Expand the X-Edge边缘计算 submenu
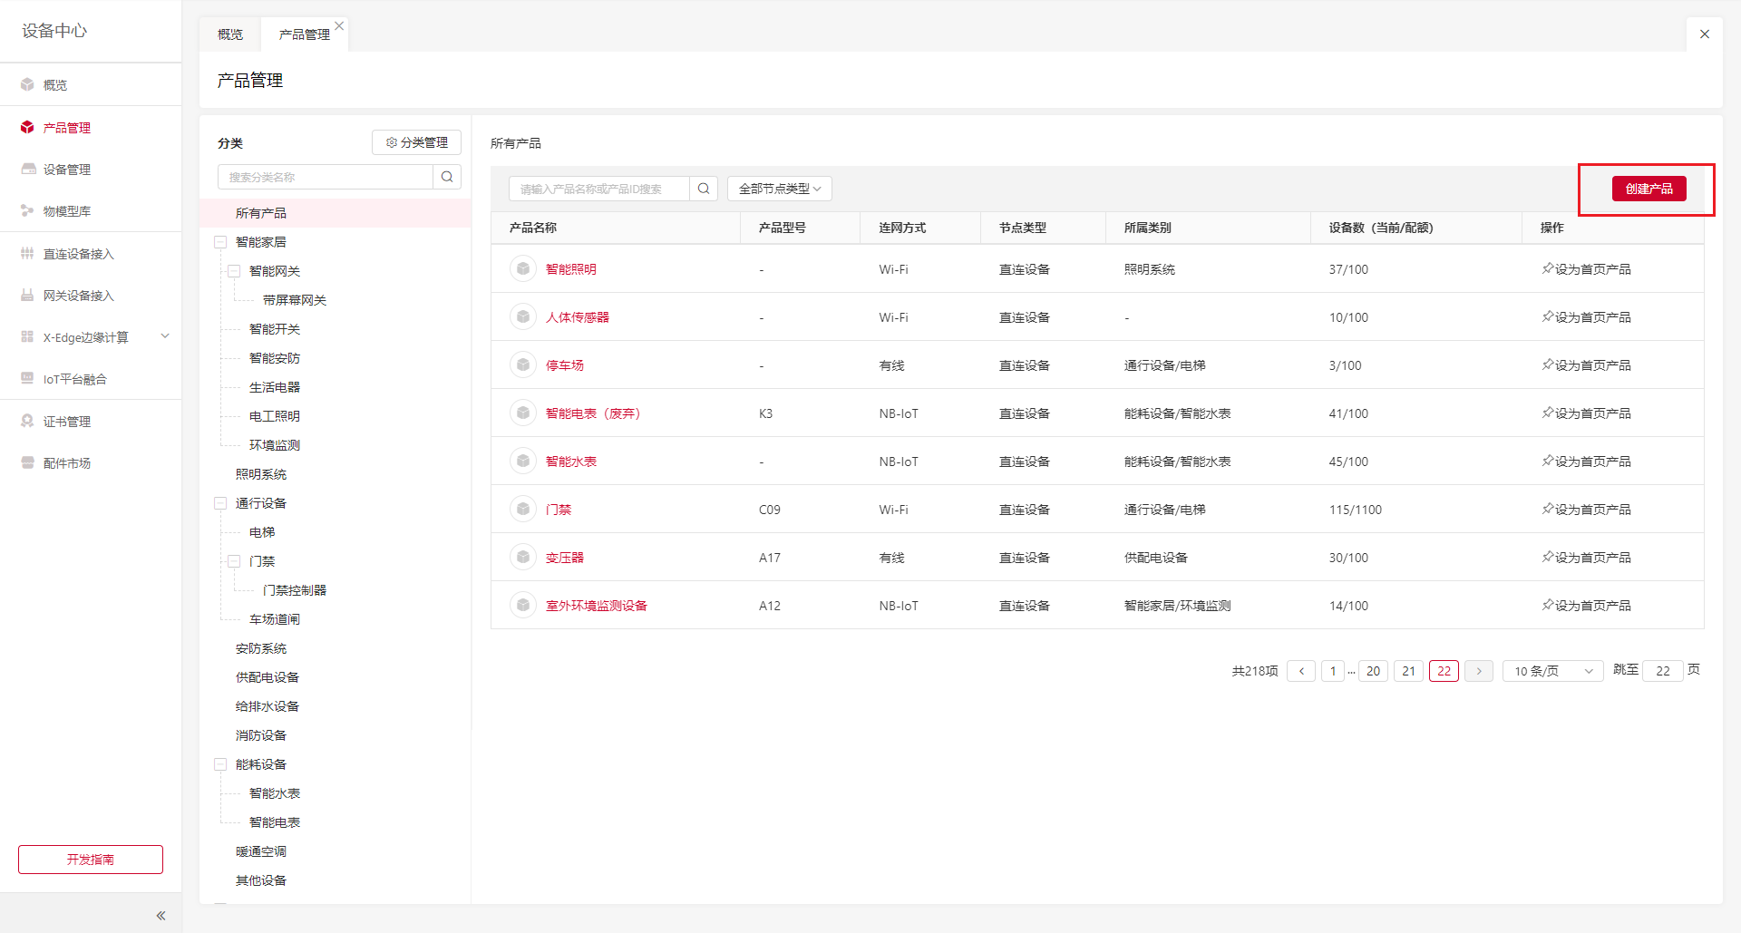The height and width of the screenshot is (933, 1741). click(x=165, y=336)
